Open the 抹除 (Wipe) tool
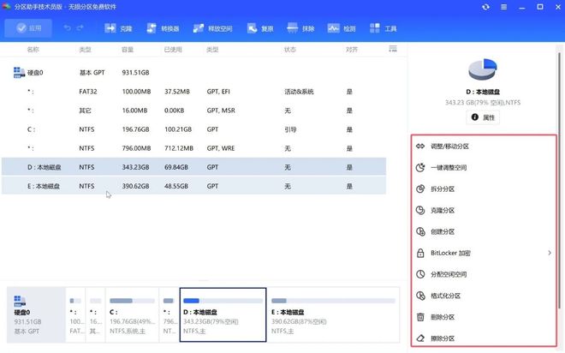 301,28
